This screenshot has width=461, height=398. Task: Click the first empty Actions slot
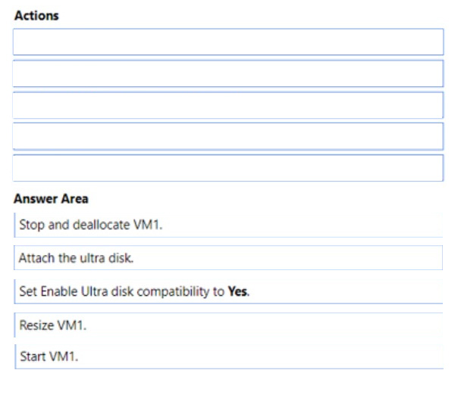point(227,42)
